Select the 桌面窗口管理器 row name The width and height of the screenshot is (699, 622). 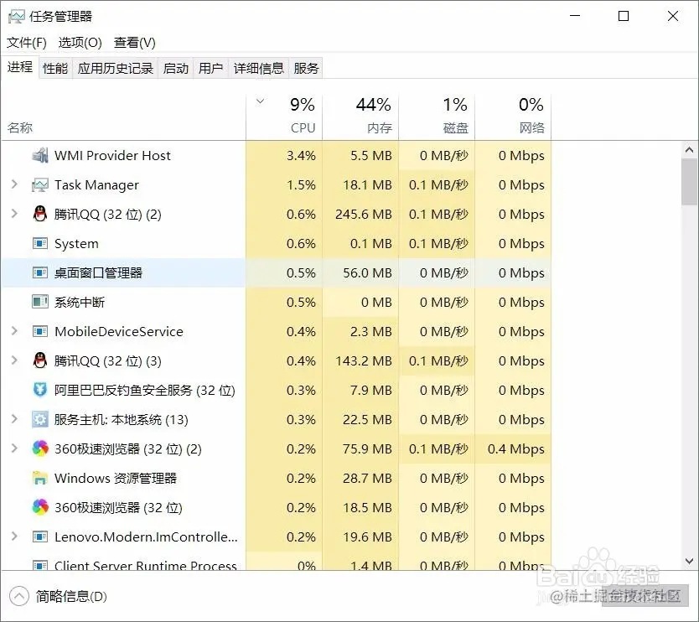point(98,272)
